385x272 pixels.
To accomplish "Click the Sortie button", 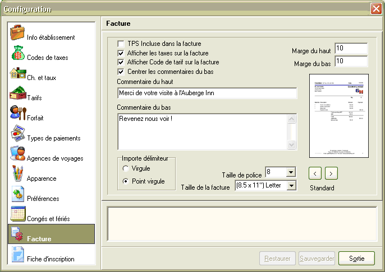I will (x=356, y=259).
